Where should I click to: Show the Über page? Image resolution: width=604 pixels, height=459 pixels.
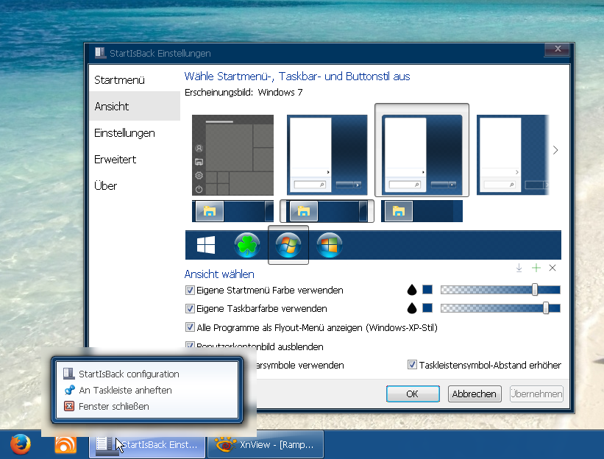[135, 186]
